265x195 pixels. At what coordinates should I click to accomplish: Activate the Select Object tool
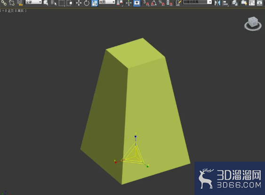[46, 3]
